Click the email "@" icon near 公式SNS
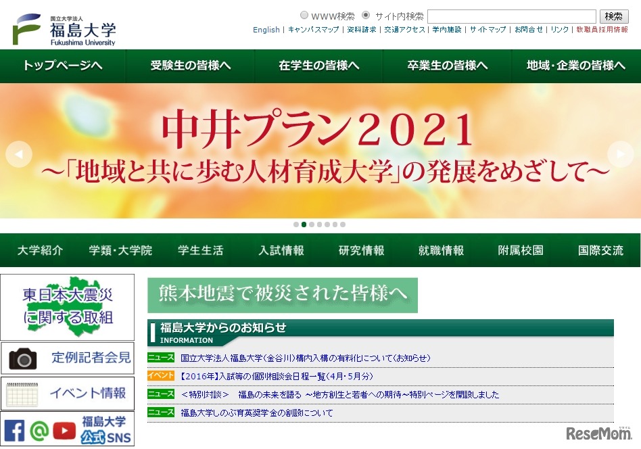641x449 pixels. pos(39,429)
